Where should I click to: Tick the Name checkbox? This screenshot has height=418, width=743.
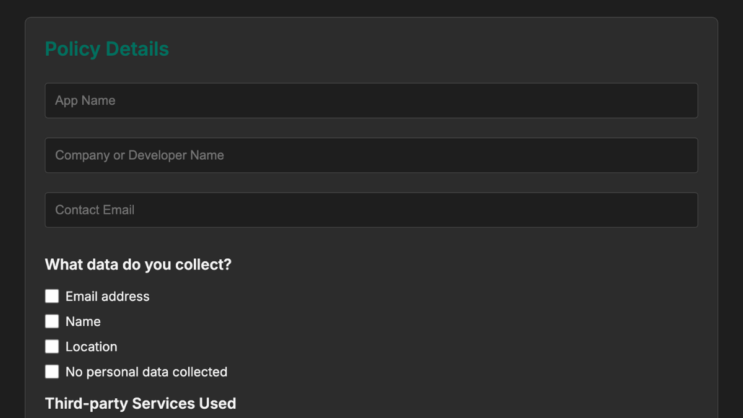[52, 321]
